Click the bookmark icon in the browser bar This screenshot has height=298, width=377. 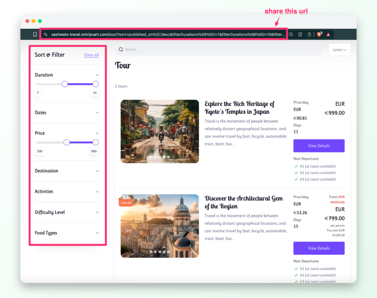pos(35,34)
